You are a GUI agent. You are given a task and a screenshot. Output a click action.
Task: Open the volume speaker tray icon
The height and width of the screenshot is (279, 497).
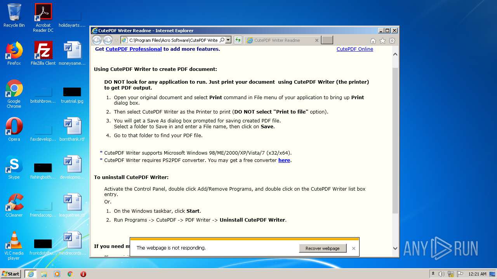pos(441,274)
